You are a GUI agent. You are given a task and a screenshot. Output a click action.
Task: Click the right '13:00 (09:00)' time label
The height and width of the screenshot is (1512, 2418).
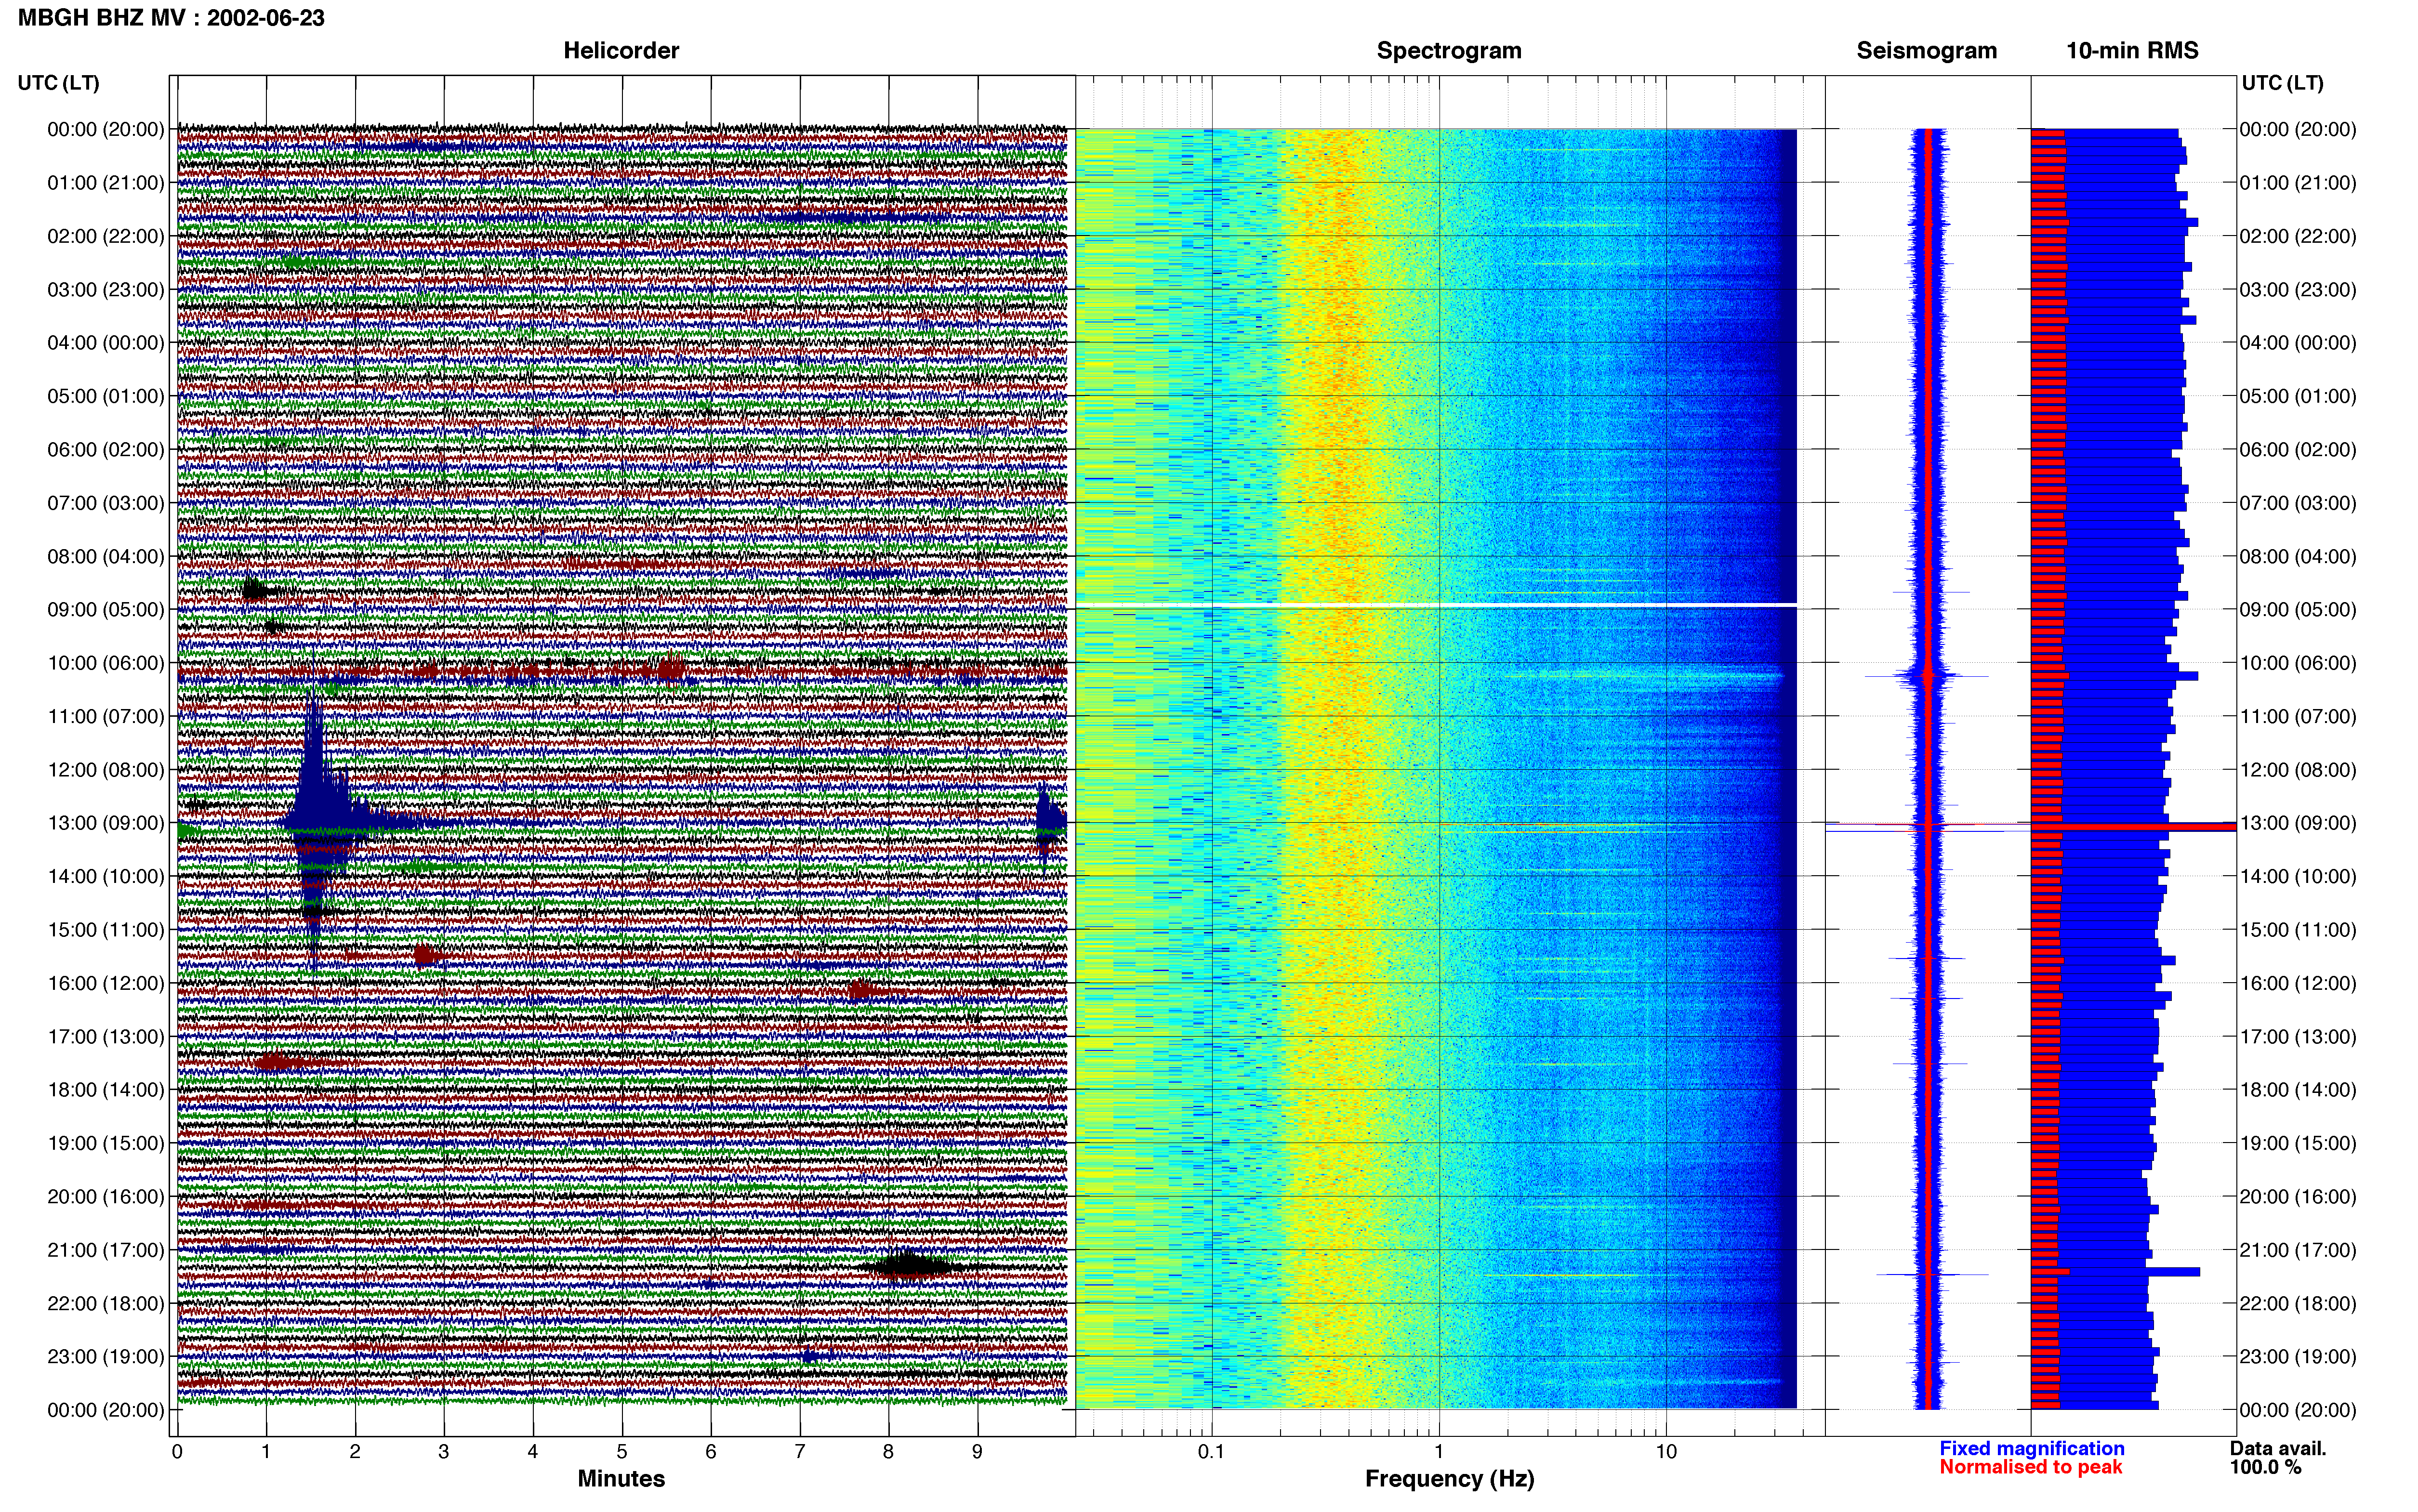pos(2298,823)
